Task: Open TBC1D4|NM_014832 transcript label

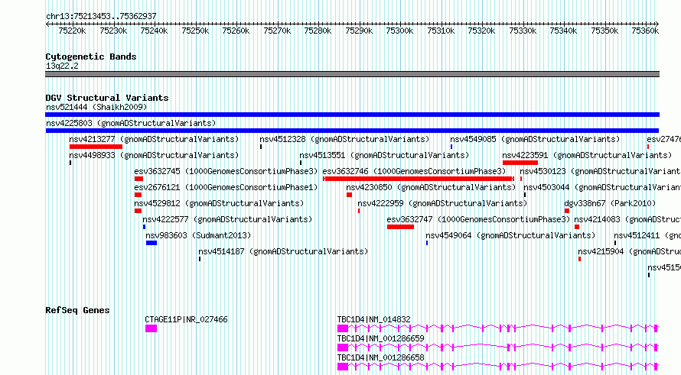Action: pos(374,319)
